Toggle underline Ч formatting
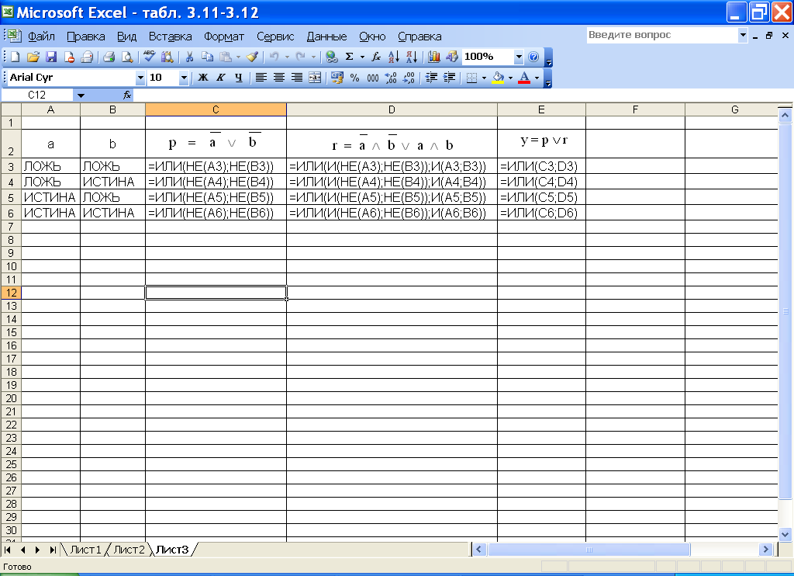Viewport: 794px width, 576px height. click(x=239, y=78)
